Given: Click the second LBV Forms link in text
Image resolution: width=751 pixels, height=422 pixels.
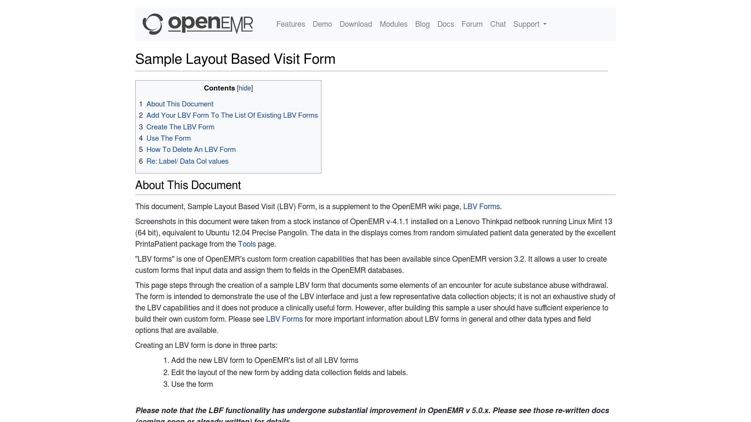Looking at the screenshot, I should point(284,319).
